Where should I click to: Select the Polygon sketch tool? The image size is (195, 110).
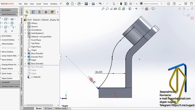point(12,23)
